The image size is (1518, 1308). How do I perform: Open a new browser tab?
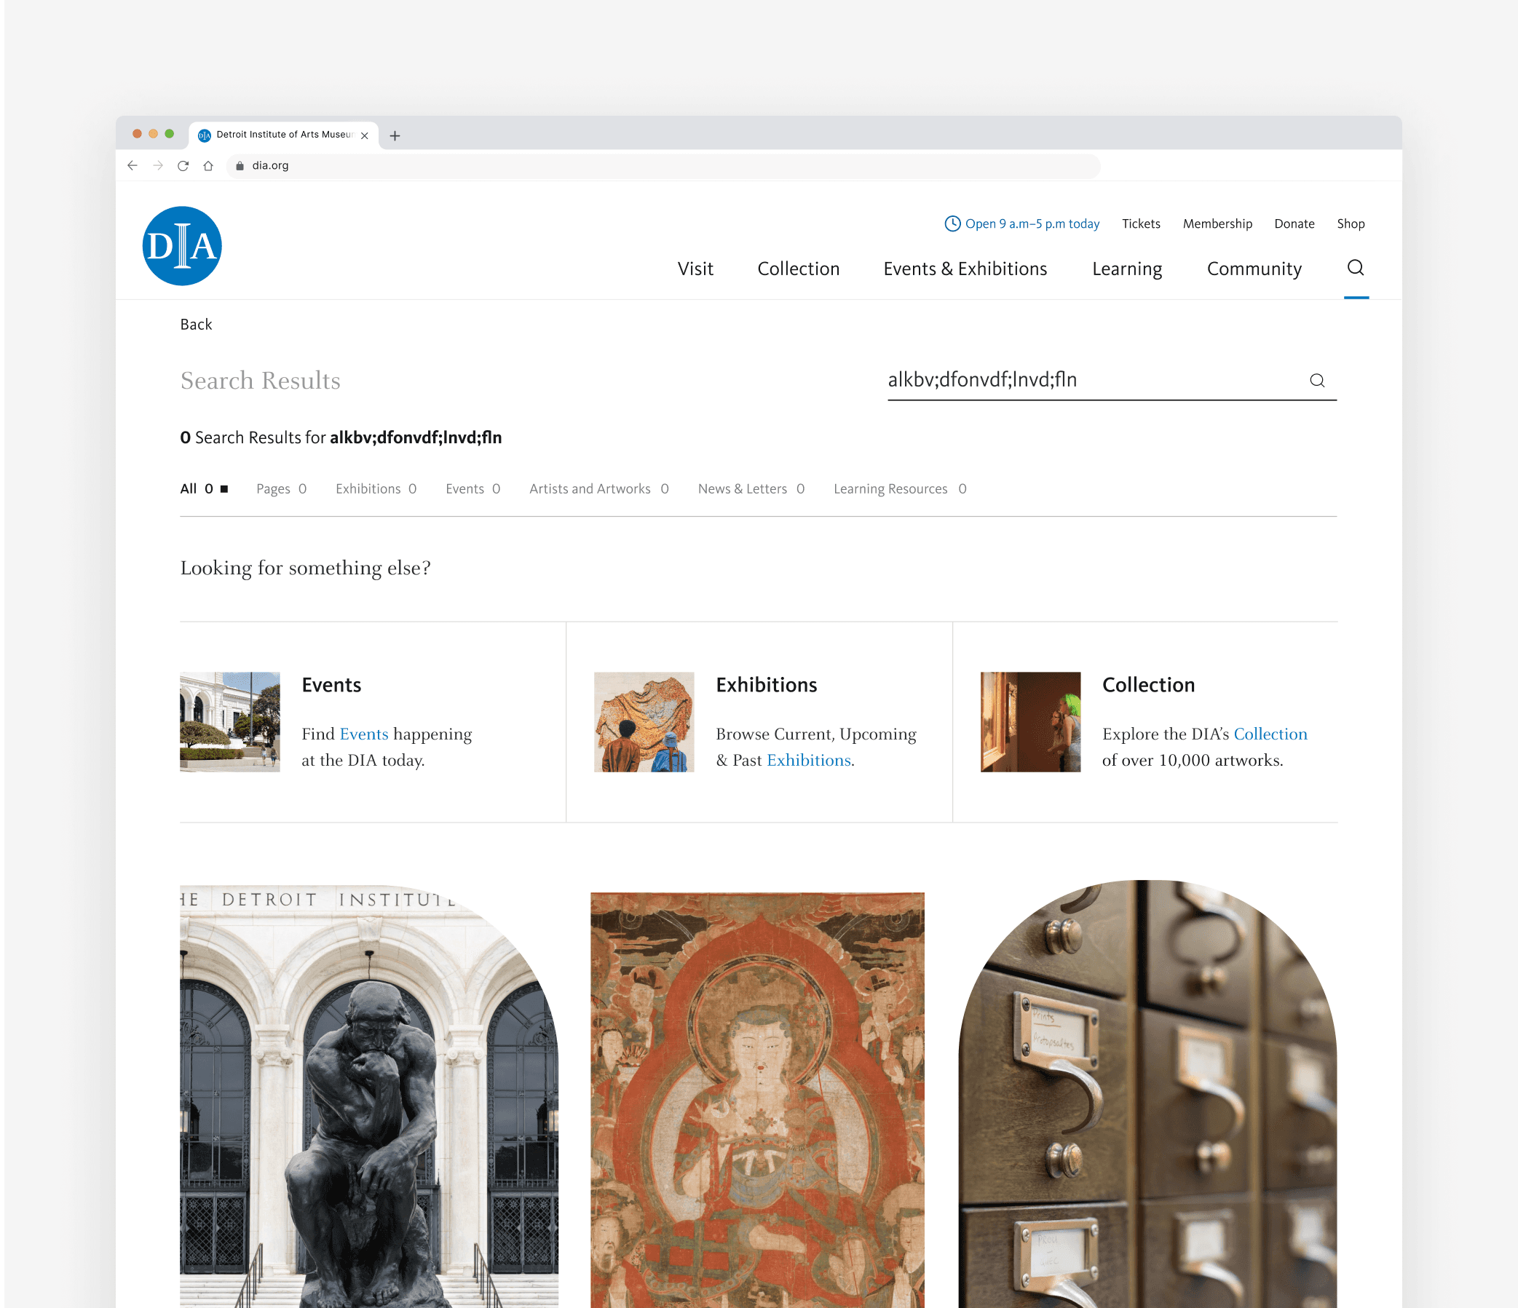(x=395, y=135)
